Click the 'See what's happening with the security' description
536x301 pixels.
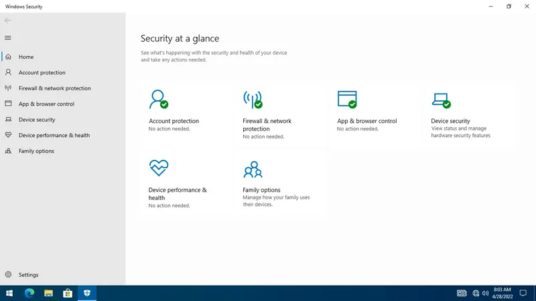click(x=214, y=56)
